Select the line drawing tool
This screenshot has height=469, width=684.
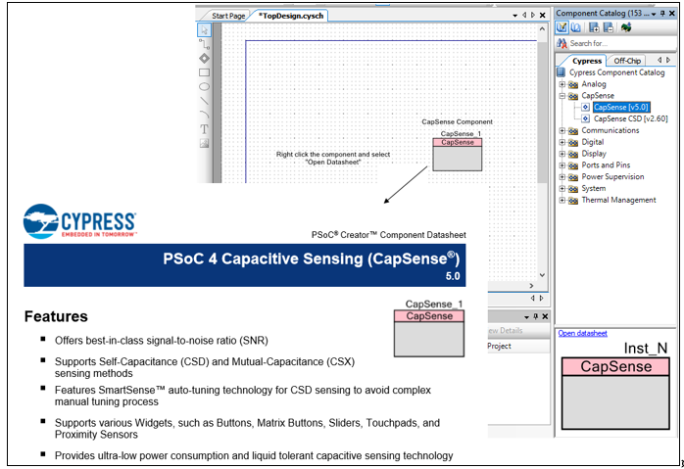point(204,101)
